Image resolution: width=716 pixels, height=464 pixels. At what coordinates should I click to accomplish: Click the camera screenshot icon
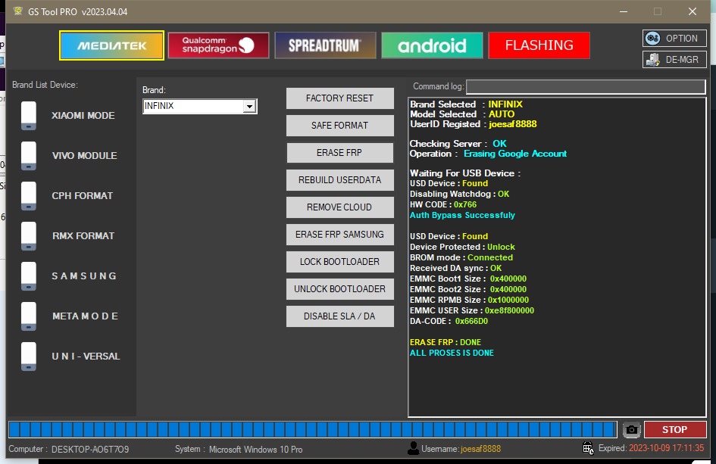coord(632,430)
